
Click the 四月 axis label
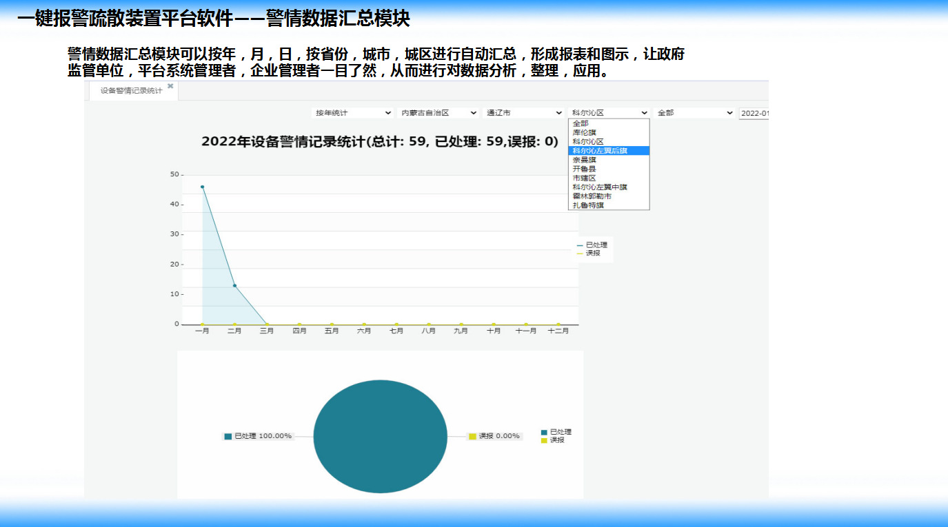click(x=299, y=331)
